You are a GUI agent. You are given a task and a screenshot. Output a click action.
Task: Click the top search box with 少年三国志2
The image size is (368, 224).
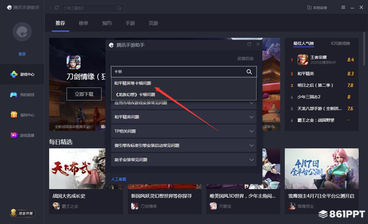click(93, 8)
